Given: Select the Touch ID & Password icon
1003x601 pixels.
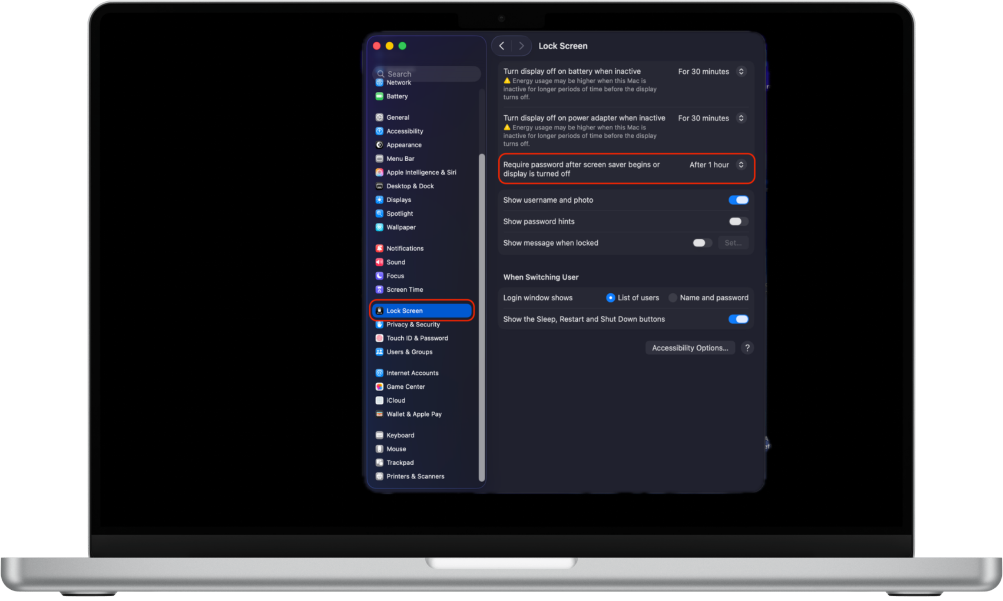Looking at the screenshot, I should pyautogui.click(x=380, y=338).
